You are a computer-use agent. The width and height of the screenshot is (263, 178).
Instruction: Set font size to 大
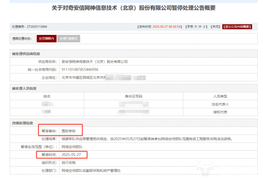tap(196, 27)
